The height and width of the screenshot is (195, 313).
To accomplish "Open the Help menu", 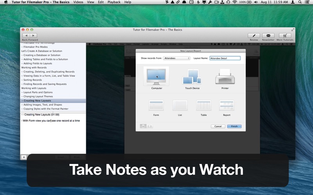I will pyautogui.click(x=128, y=2).
